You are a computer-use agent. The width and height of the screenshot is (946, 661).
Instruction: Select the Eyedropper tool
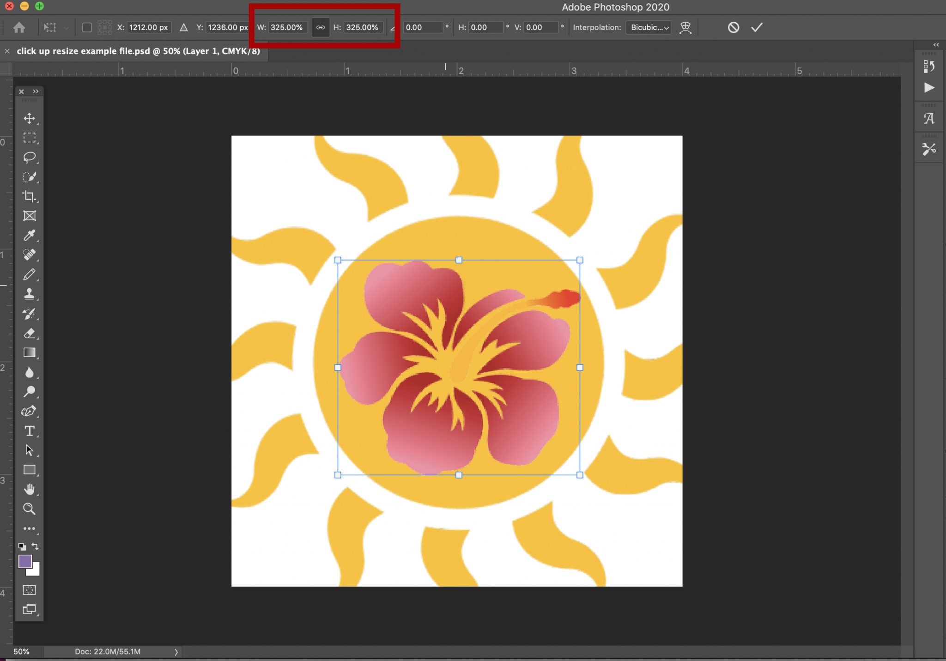click(30, 236)
